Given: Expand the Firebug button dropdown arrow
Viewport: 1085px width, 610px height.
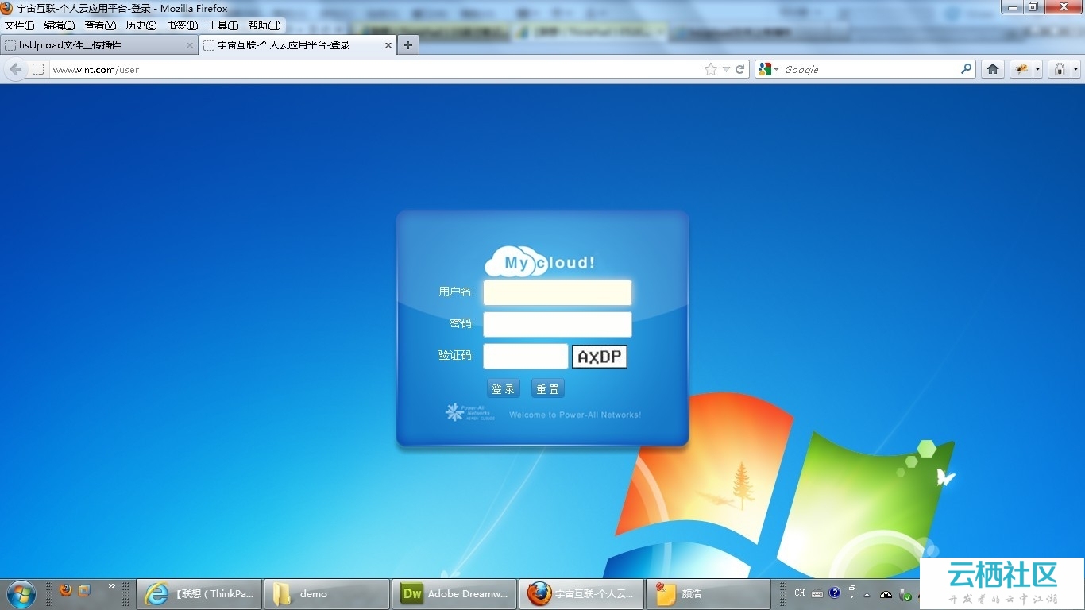Looking at the screenshot, I should click(1037, 69).
